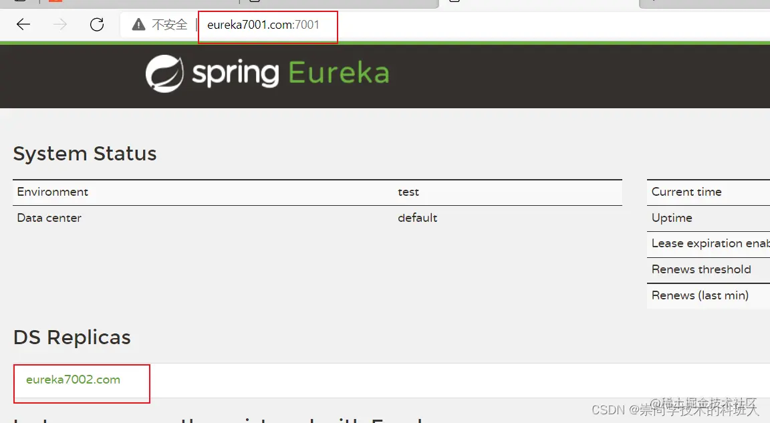
Task: Select the DS Replicas heading
Action: click(72, 337)
